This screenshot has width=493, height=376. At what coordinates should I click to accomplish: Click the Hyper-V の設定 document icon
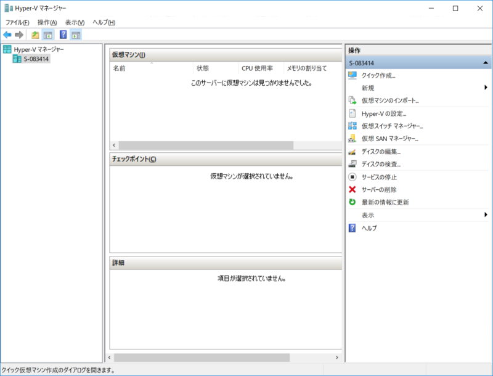(352, 113)
